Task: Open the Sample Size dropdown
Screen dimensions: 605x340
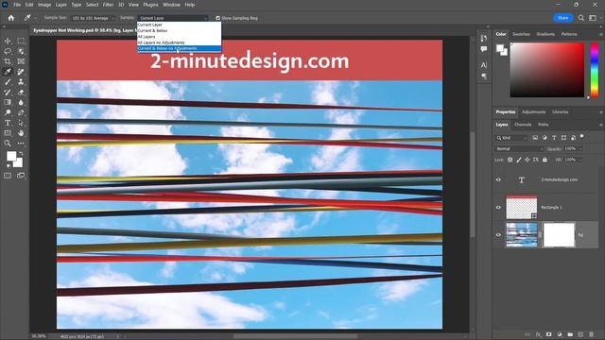Action: tap(93, 18)
